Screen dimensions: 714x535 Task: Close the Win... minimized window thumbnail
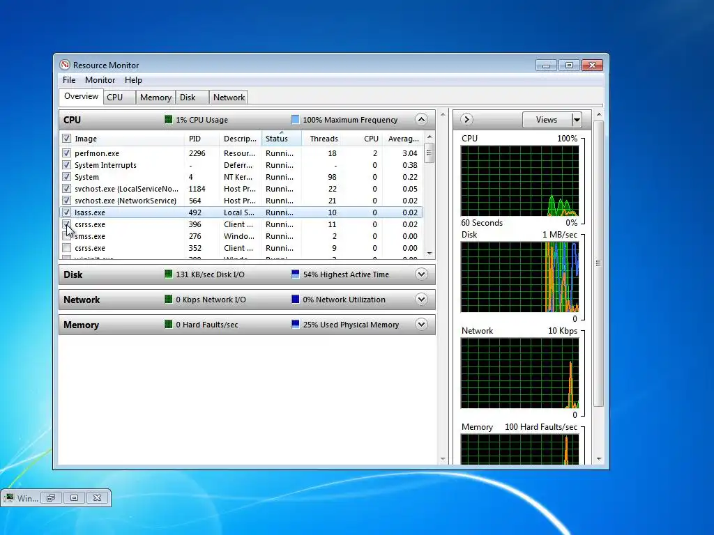point(98,498)
